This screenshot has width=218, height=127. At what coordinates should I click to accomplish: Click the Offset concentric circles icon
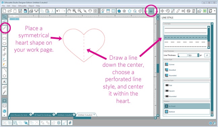tap(59, 123)
